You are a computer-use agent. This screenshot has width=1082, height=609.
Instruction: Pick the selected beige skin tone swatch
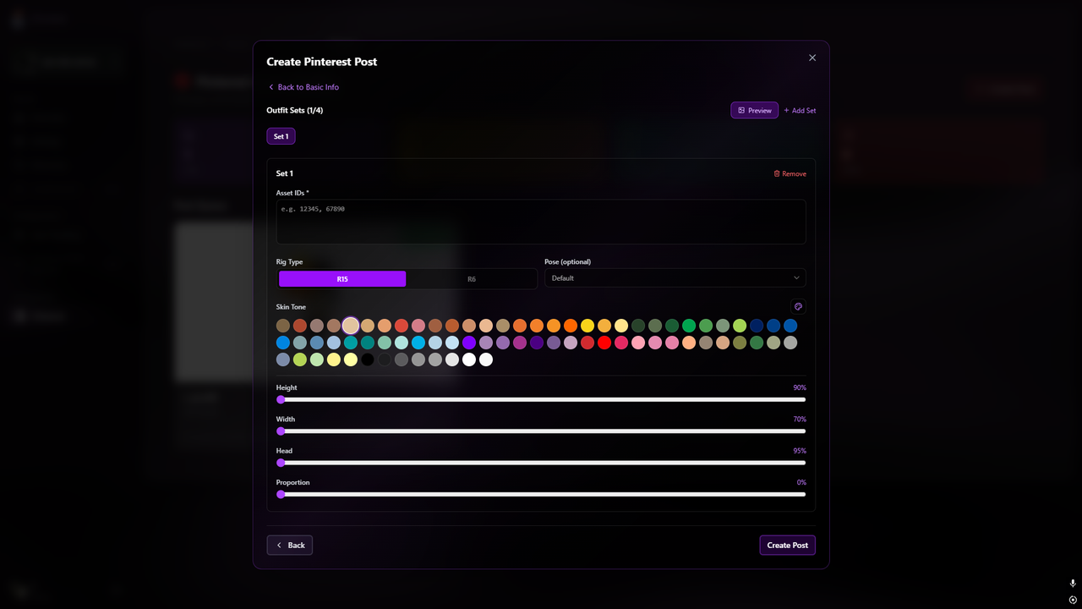pos(351,326)
